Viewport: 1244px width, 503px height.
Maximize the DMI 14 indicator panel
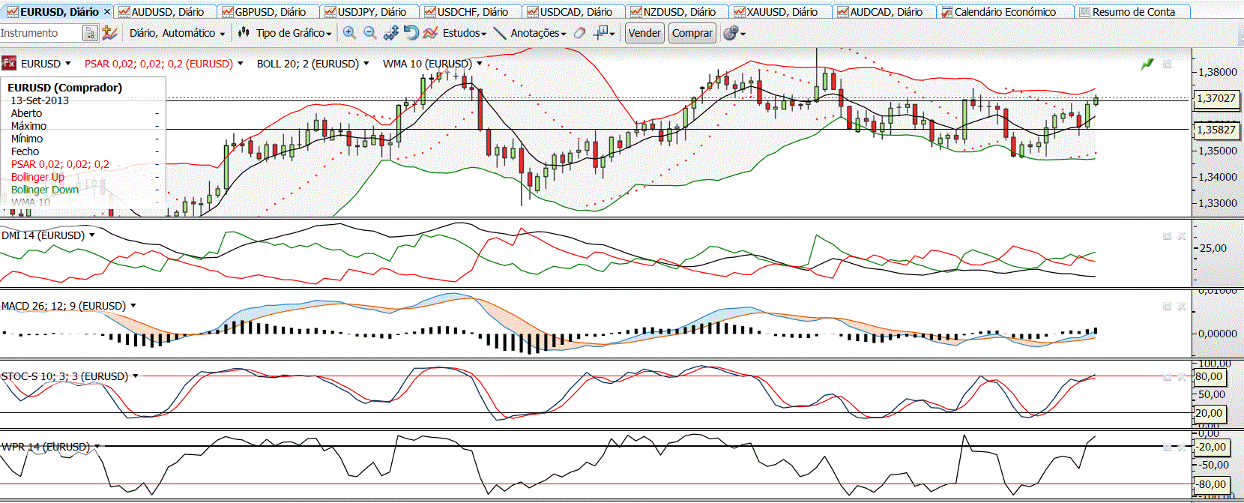1167,236
